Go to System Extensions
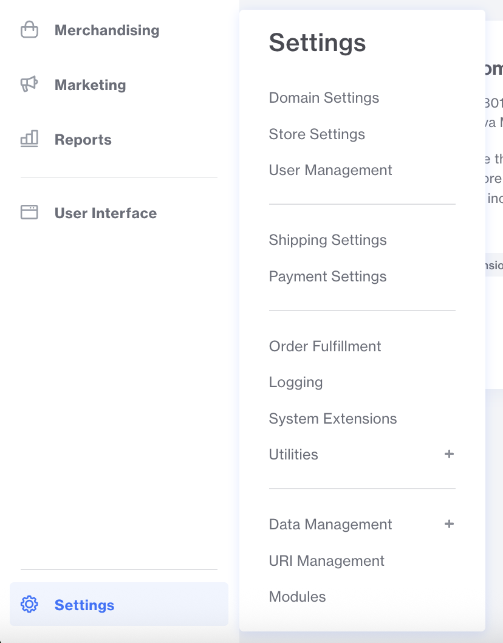The width and height of the screenshot is (503, 643). point(333,418)
